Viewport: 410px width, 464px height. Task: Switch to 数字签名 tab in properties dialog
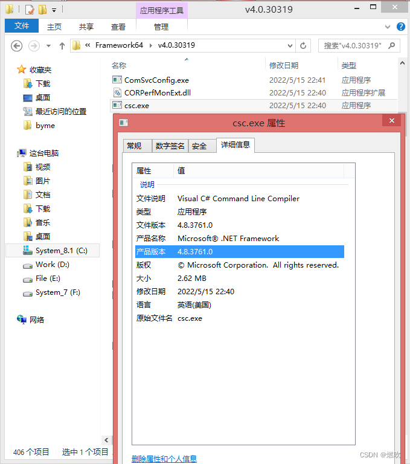point(170,146)
